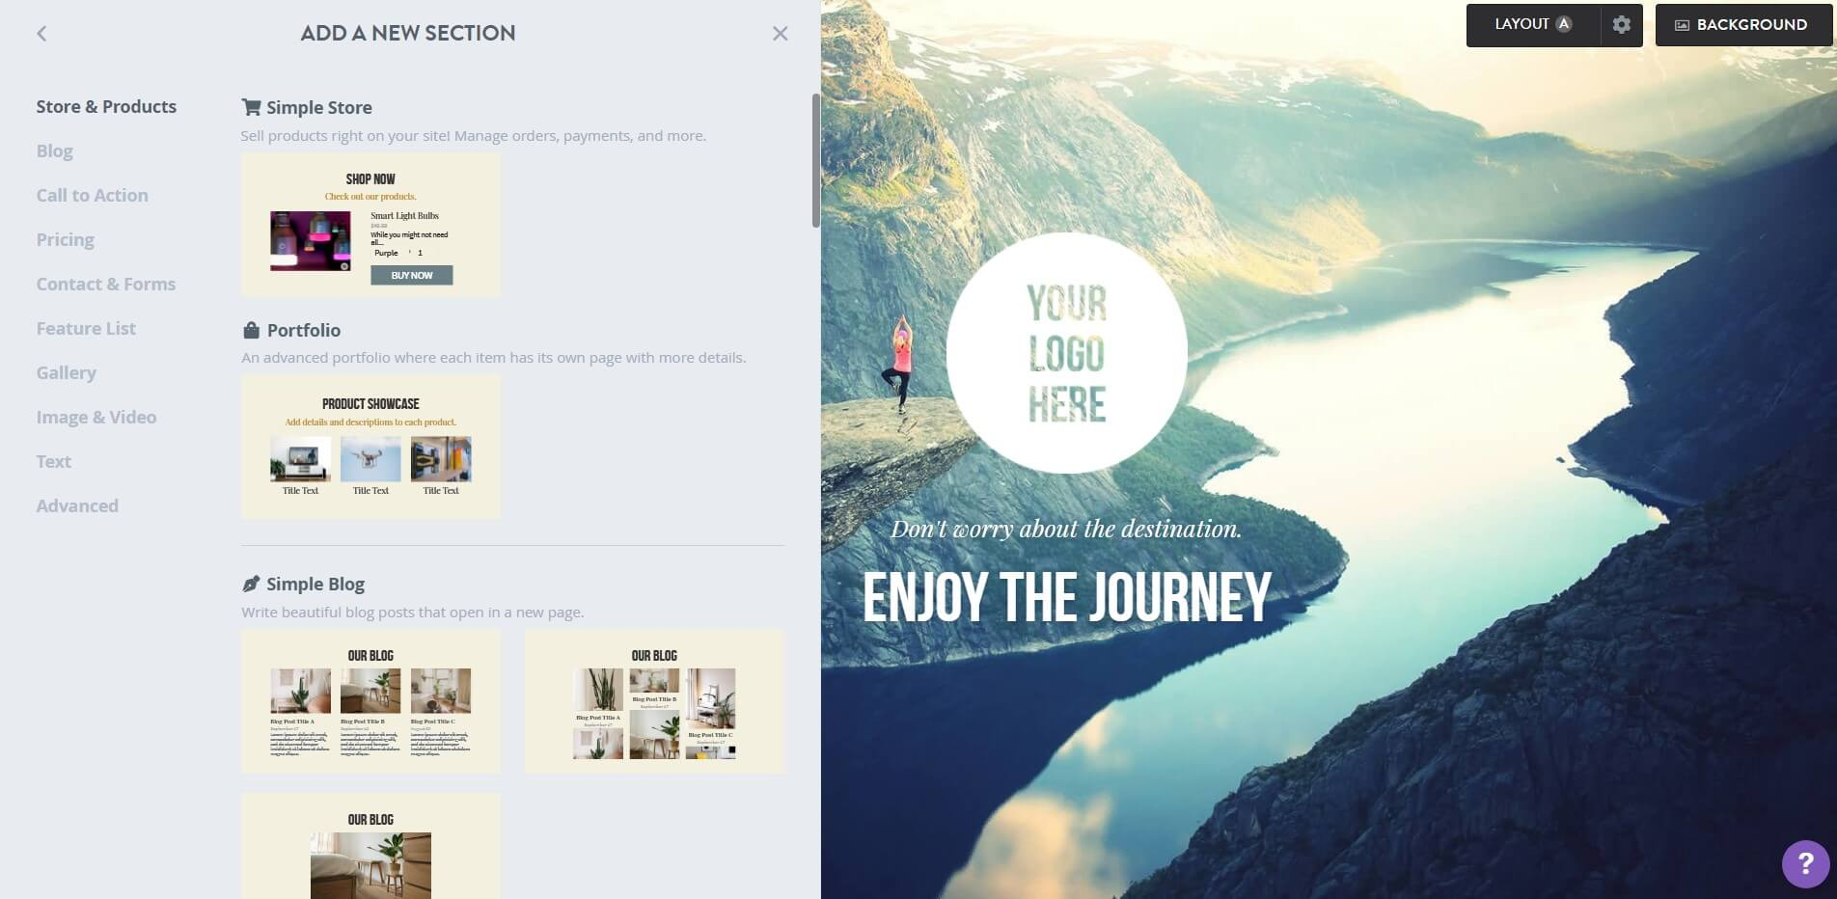This screenshot has height=899, width=1837.
Task: Open layout settings gear icon
Action: click(1622, 25)
